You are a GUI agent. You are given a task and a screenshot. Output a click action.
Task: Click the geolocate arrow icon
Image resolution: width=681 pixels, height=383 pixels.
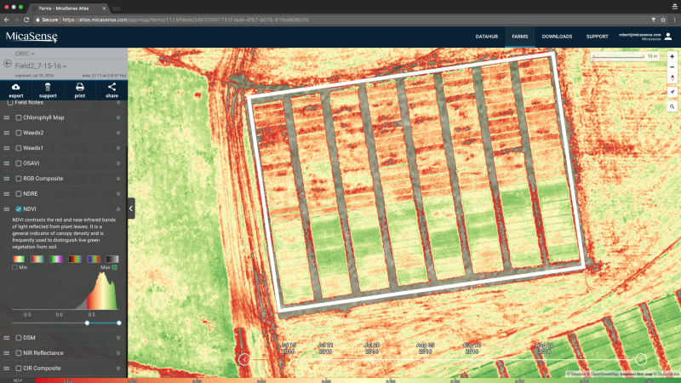coord(672,91)
